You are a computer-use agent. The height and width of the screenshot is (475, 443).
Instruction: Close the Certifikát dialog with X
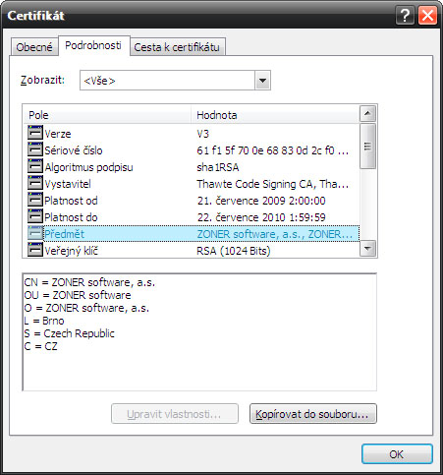pyautogui.click(x=427, y=16)
